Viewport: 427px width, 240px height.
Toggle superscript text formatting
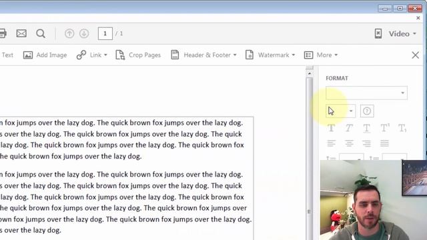385,127
